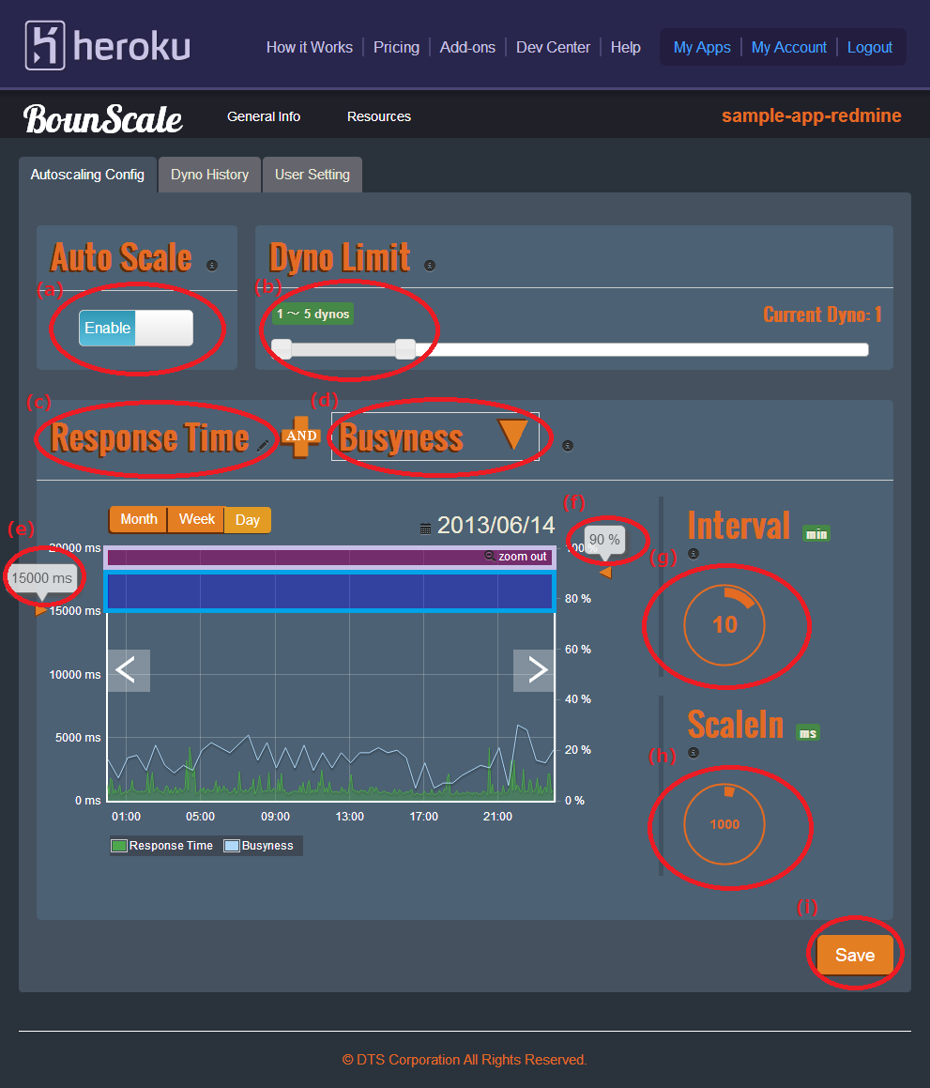The width and height of the screenshot is (930, 1088).
Task: Click the info icon beside Dyno Limit
Action: point(430,265)
